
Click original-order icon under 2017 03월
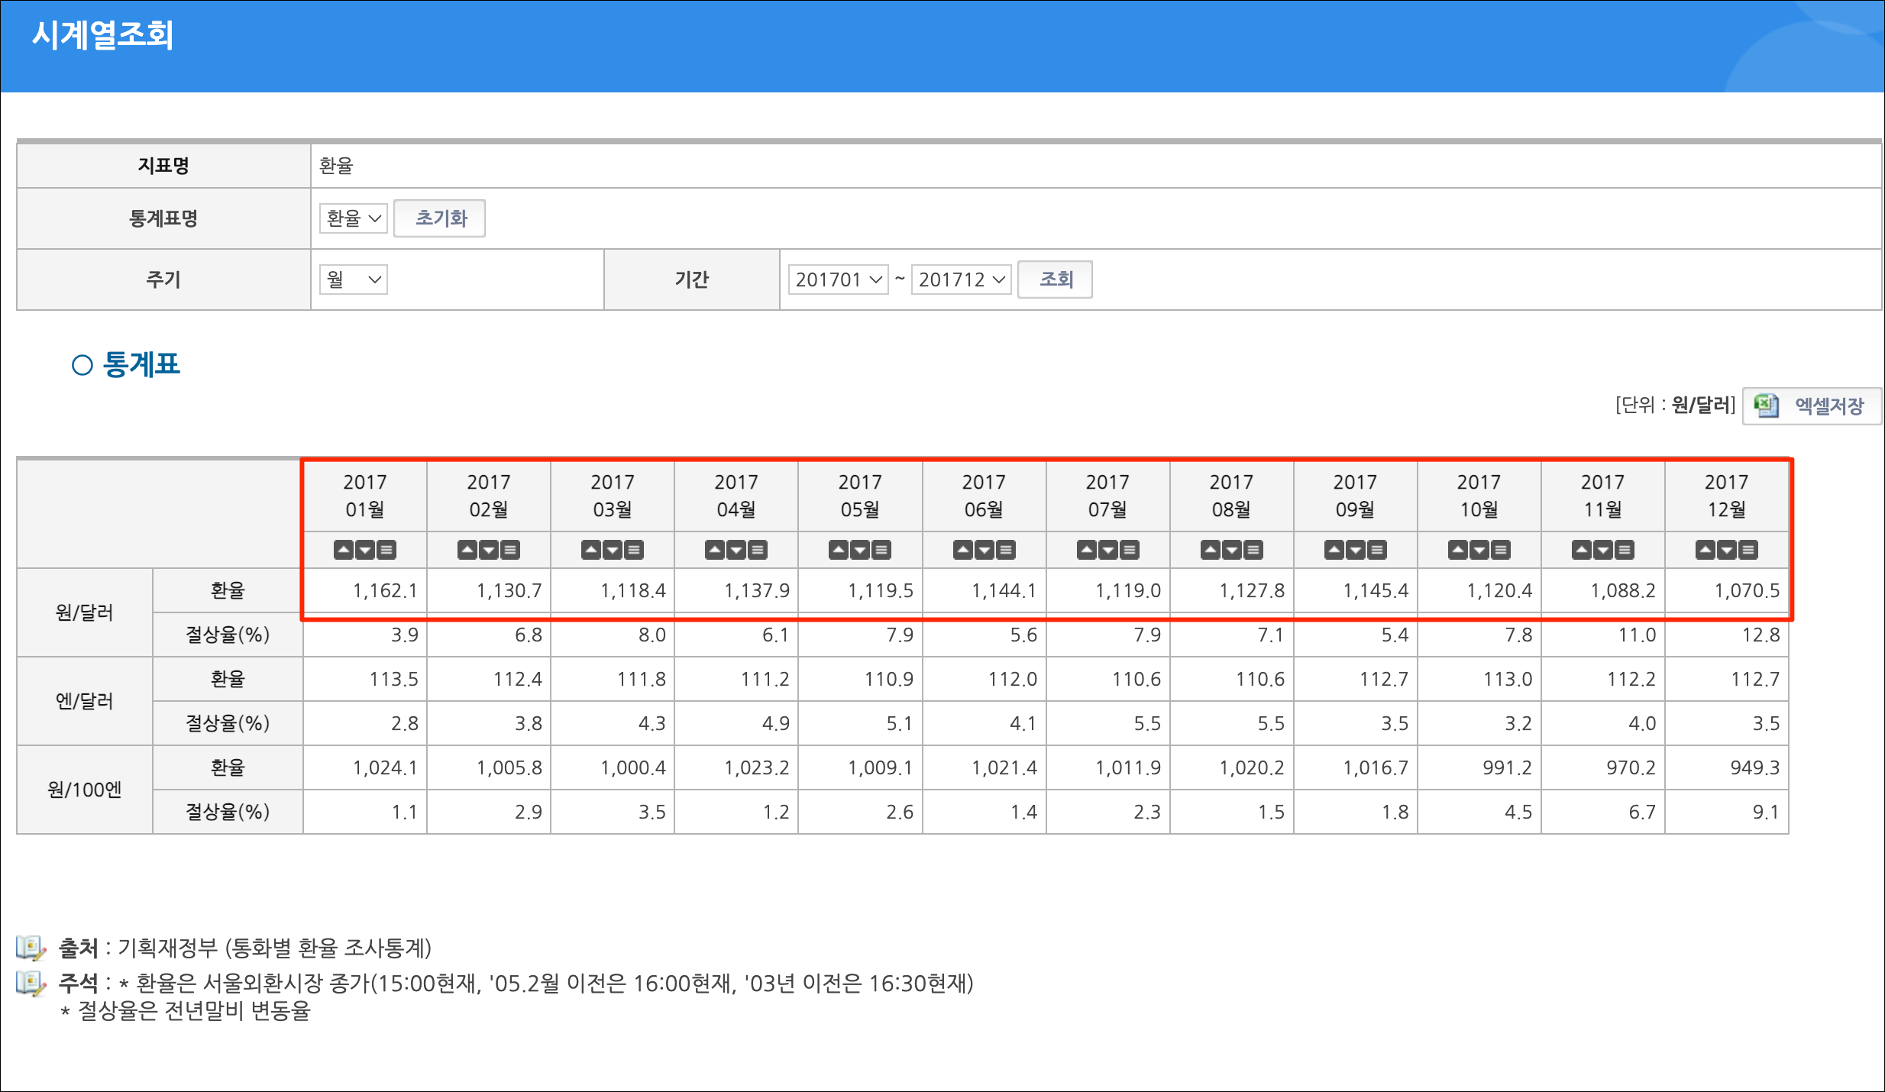(x=634, y=550)
